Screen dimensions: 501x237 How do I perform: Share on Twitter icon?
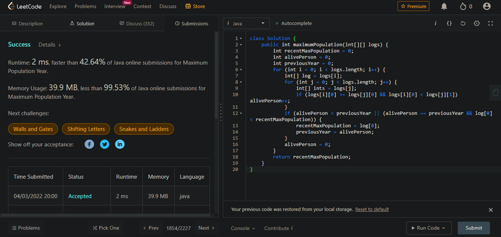(105, 144)
